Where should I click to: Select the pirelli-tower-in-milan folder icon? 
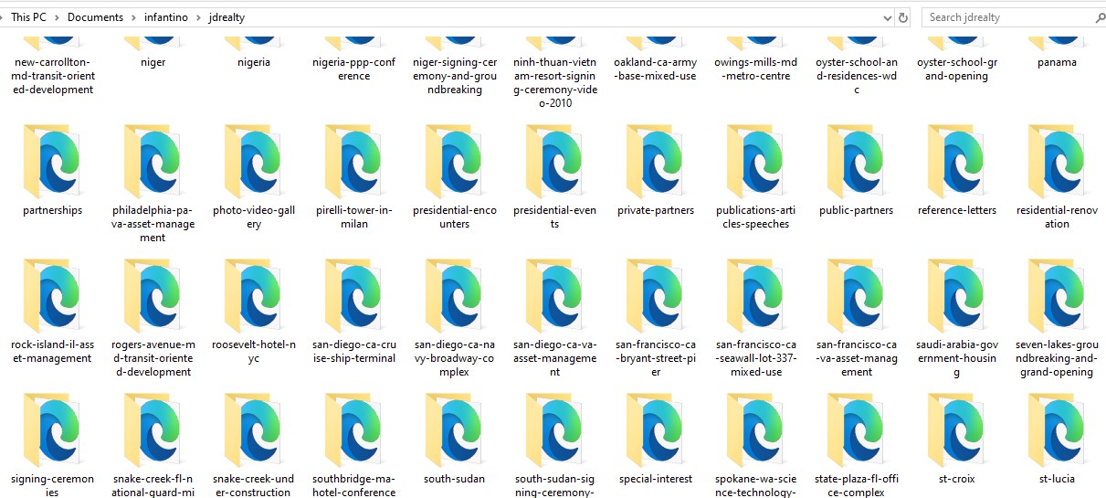(x=353, y=162)
